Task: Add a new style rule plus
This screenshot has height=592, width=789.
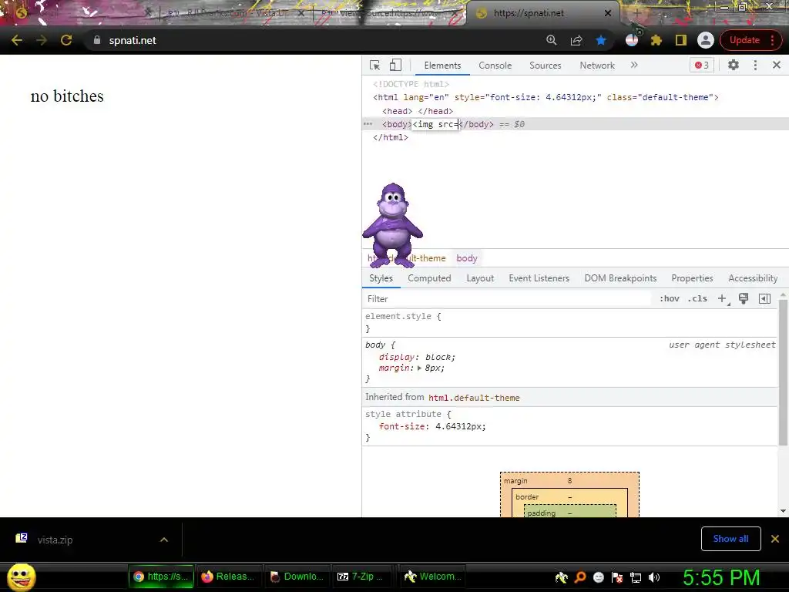Action: coord(722,298)
